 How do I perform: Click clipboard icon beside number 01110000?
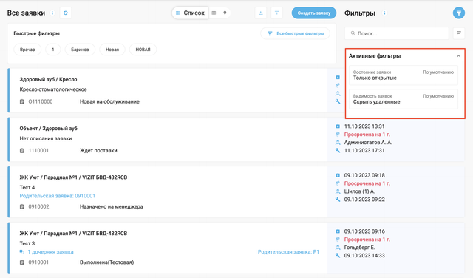22,102
